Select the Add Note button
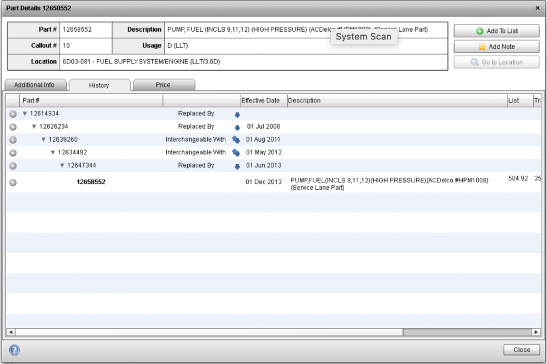This screenshot has width=547, height=364. [496, 46]
